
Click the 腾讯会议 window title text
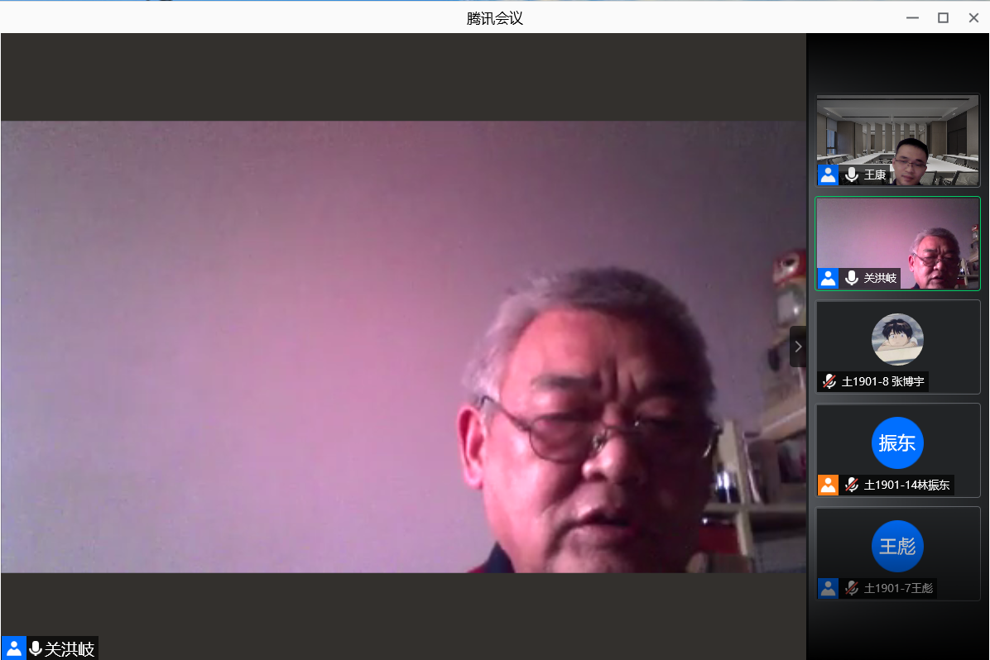(x=495, y=17)
